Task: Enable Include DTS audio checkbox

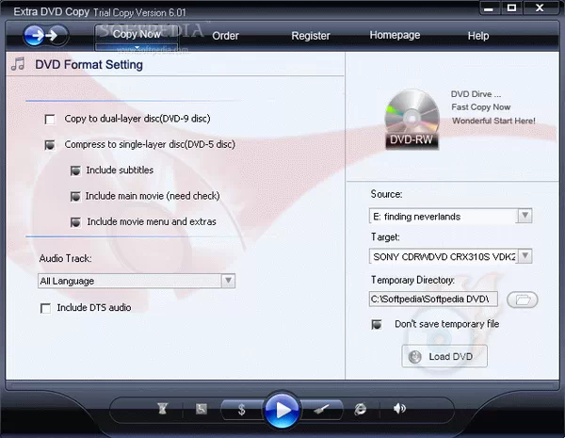Action: pos(45,308)
